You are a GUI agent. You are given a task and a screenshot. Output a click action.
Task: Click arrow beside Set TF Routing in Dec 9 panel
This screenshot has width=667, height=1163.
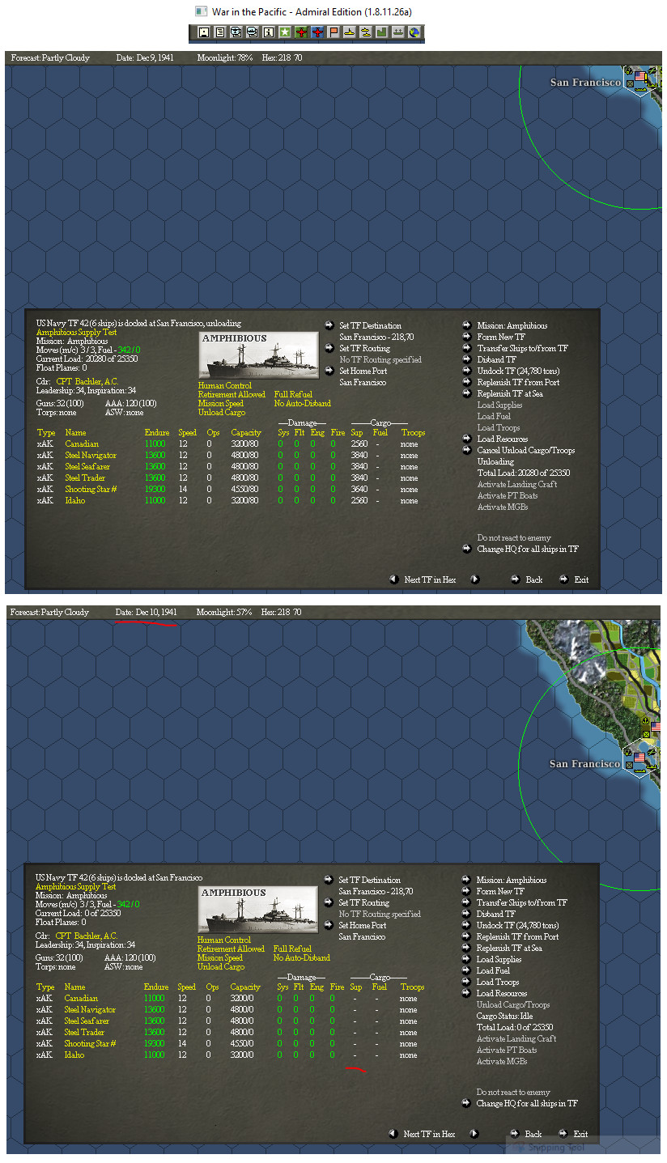click(329, 348)
